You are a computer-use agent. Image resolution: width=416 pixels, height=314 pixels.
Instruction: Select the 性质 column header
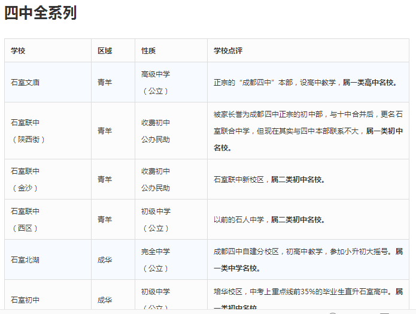(x=148, y=51)
